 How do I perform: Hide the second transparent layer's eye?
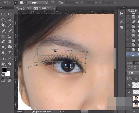129,92
